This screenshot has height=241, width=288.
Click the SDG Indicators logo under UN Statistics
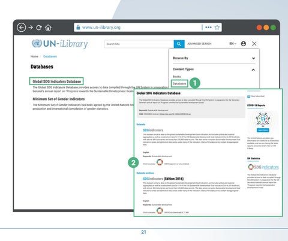[263, 167]
